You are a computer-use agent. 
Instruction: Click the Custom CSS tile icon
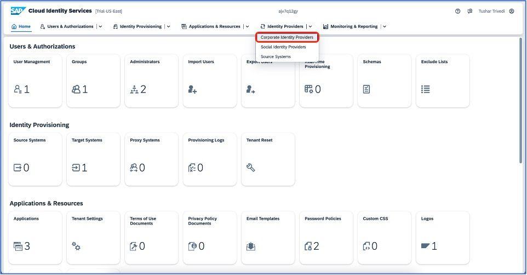[x=366, y=246]
